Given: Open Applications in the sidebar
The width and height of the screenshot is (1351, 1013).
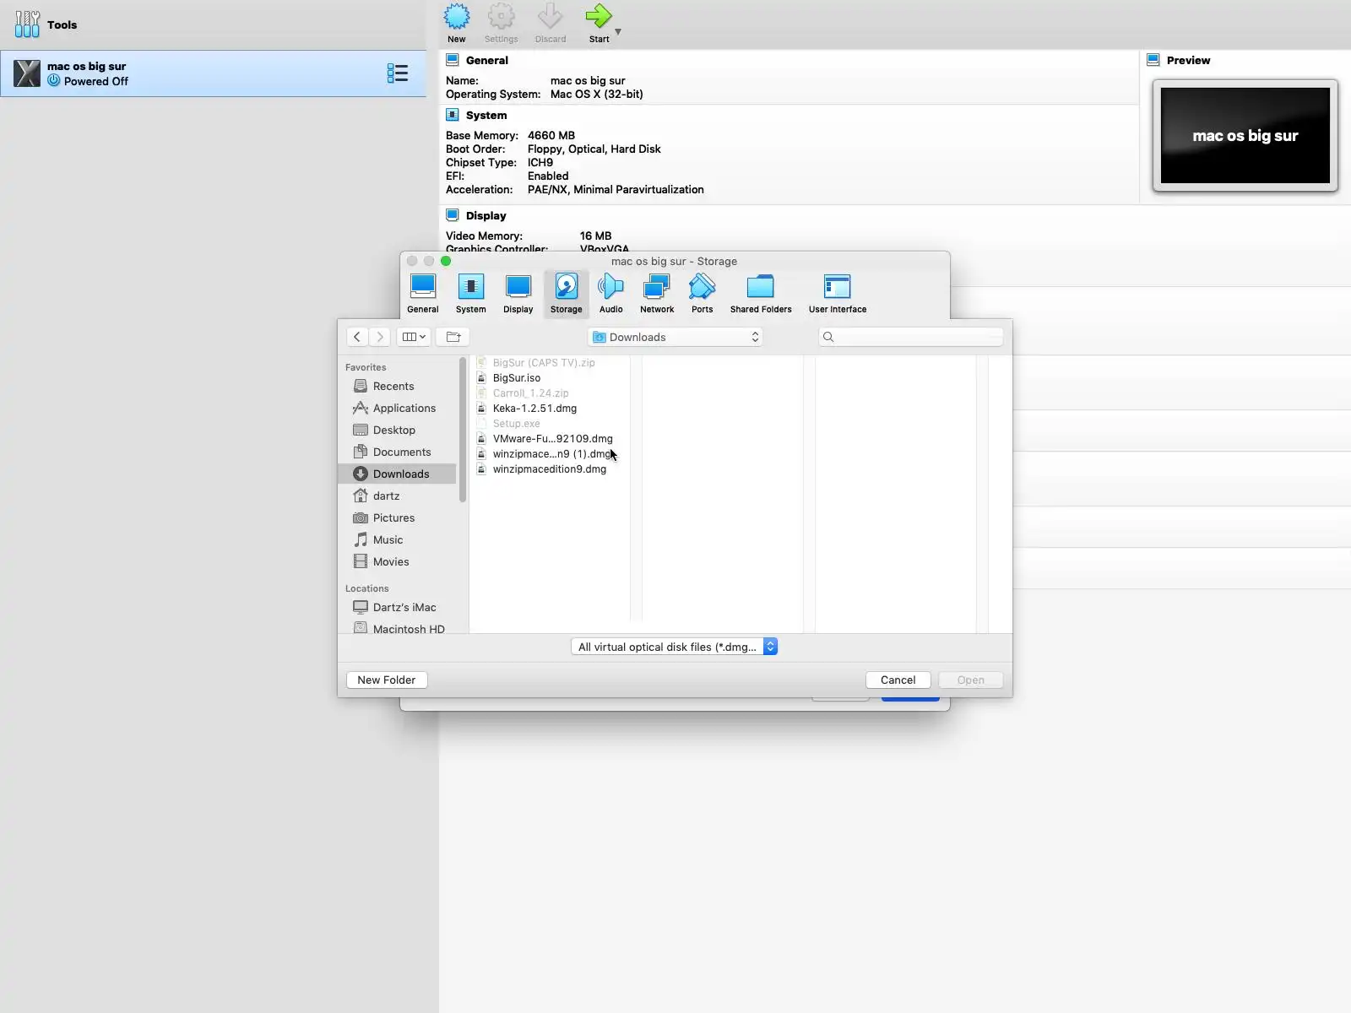Looking at the screenshot, I should (397, 408).
